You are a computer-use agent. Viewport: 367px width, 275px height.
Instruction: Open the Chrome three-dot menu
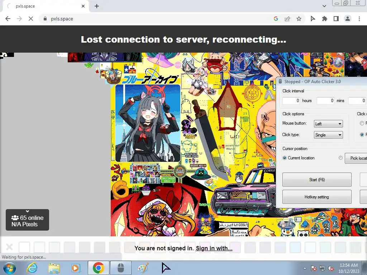click(359, 19)
